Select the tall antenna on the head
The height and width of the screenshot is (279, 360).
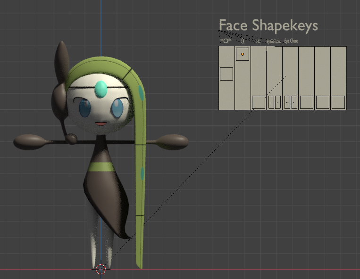pos(61,62)
